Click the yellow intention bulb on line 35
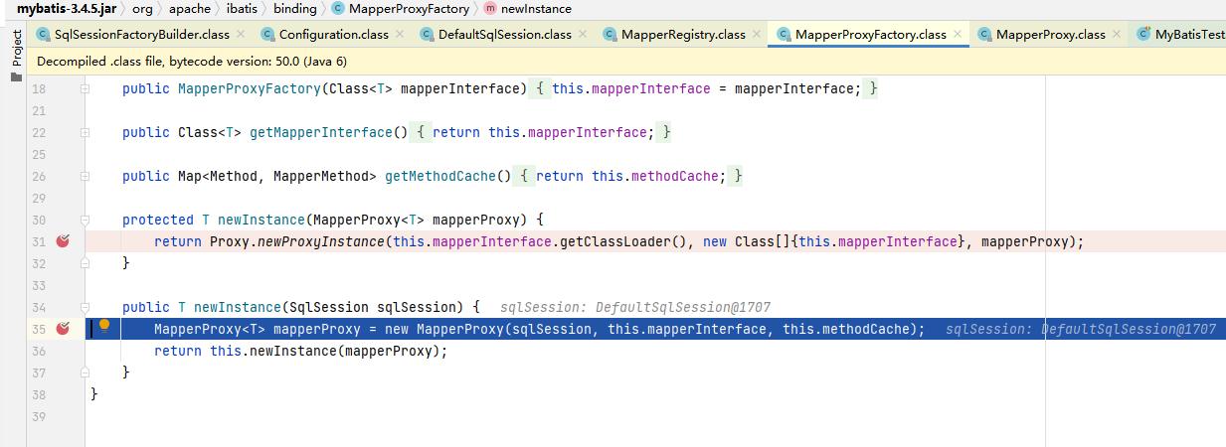Viewport: 1226px width, 447px height. (104, 328)
